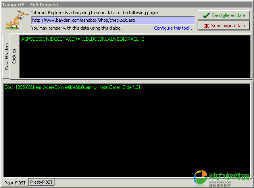
Task: Click the "You may tamper with this data" label
Action: pyautogui.click(x=76, y=28)
